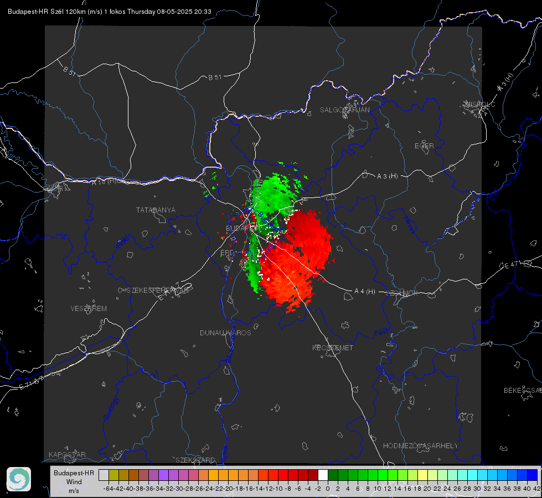Click the SZEKSZÁRD city label
The height and width of the screenshot is (498, 542).
pos(195,460)
